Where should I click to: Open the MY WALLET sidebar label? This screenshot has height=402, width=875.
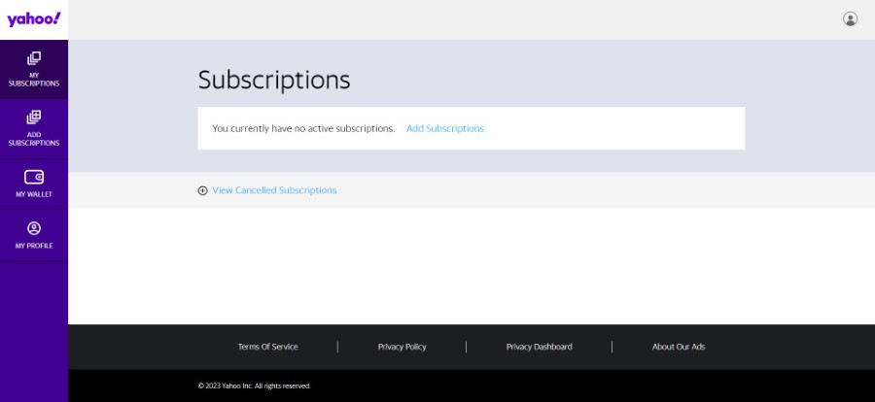pos(34,194)
